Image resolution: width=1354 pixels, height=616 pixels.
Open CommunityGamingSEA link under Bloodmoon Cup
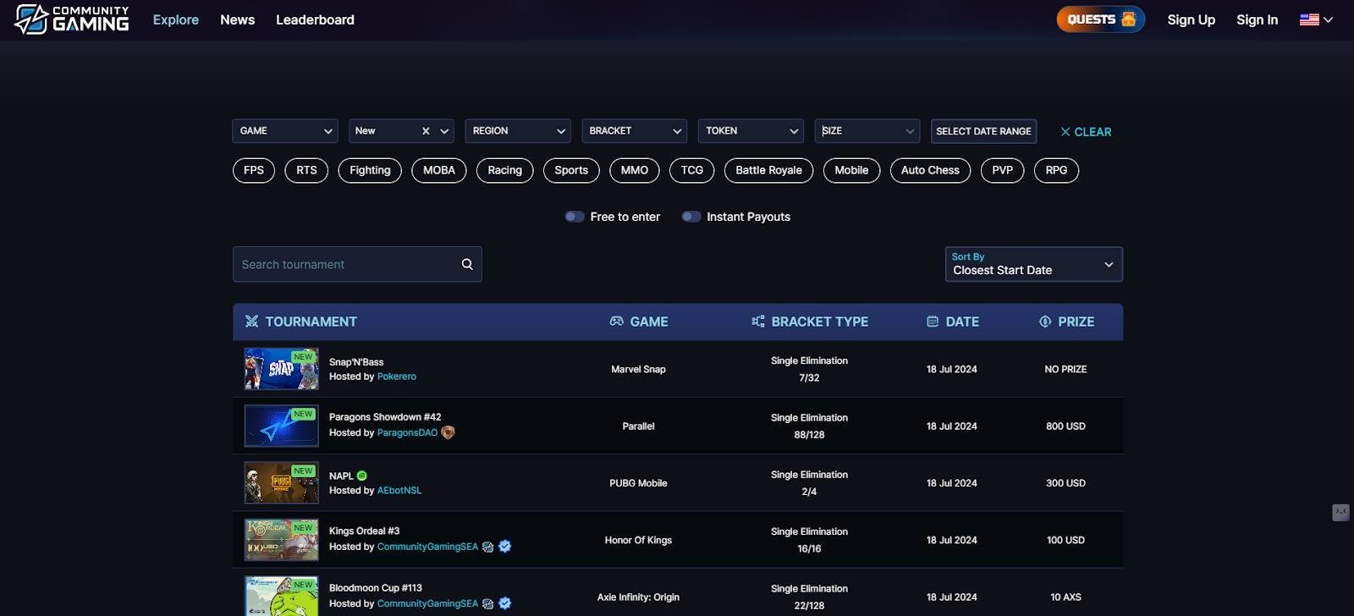(x=427, y=603)
